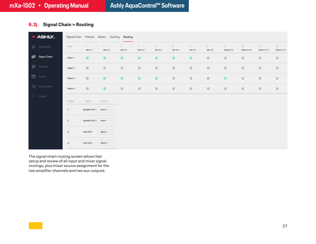The width and height of the screenshot is (316, 244).
Task: Open Speaker Out 2 source dropdown
Action: tap(105, 121)
